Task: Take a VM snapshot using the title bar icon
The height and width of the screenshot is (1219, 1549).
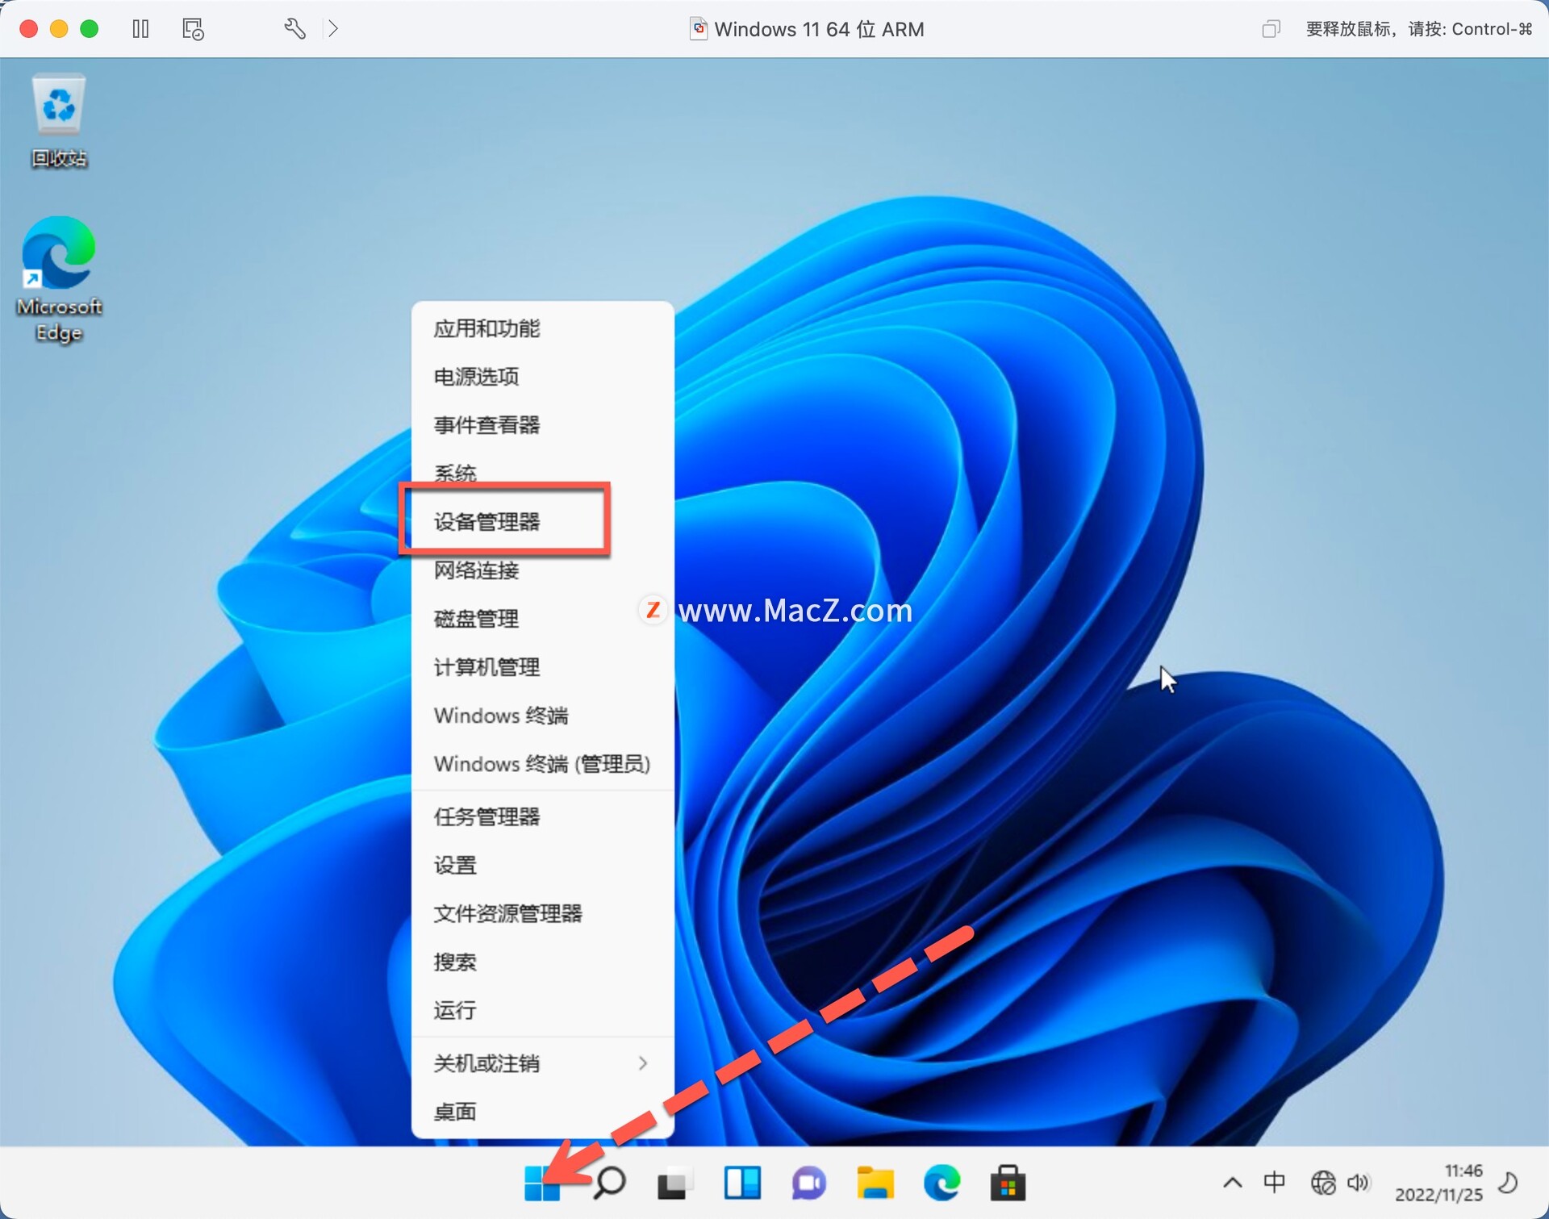Action: coord(192,28)
